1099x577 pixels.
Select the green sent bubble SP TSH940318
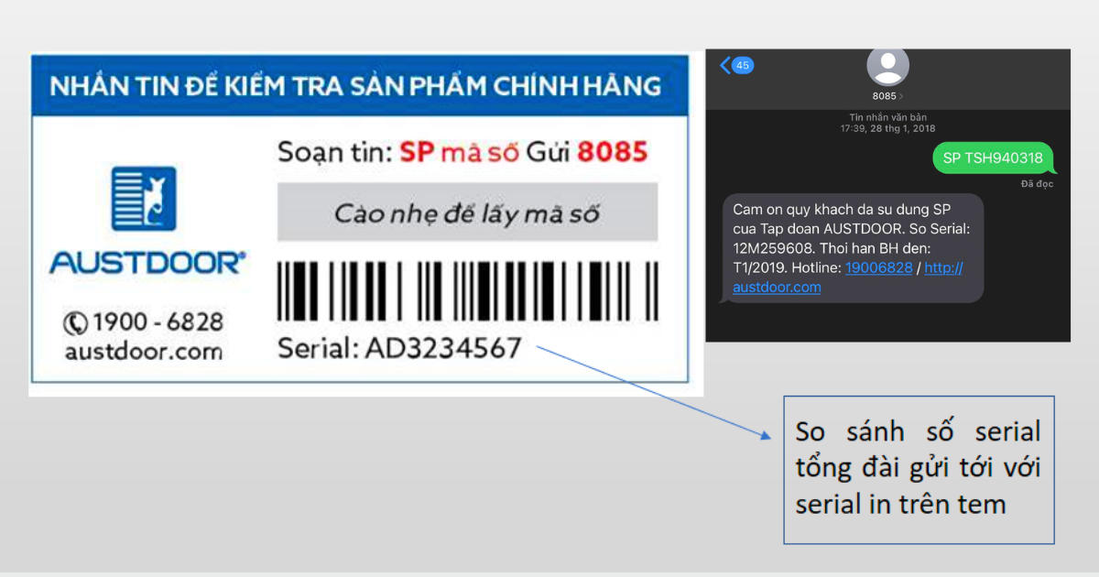coord(994,158)
